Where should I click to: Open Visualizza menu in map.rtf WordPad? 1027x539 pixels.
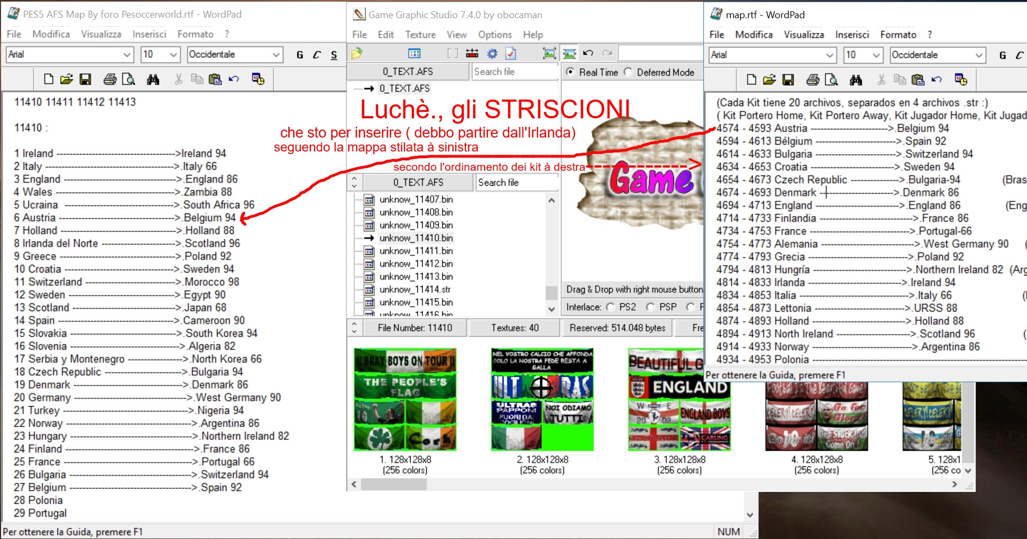804,34
